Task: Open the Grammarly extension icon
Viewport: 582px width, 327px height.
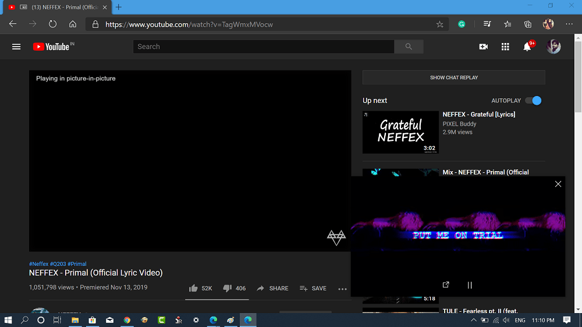Action: 462,24
